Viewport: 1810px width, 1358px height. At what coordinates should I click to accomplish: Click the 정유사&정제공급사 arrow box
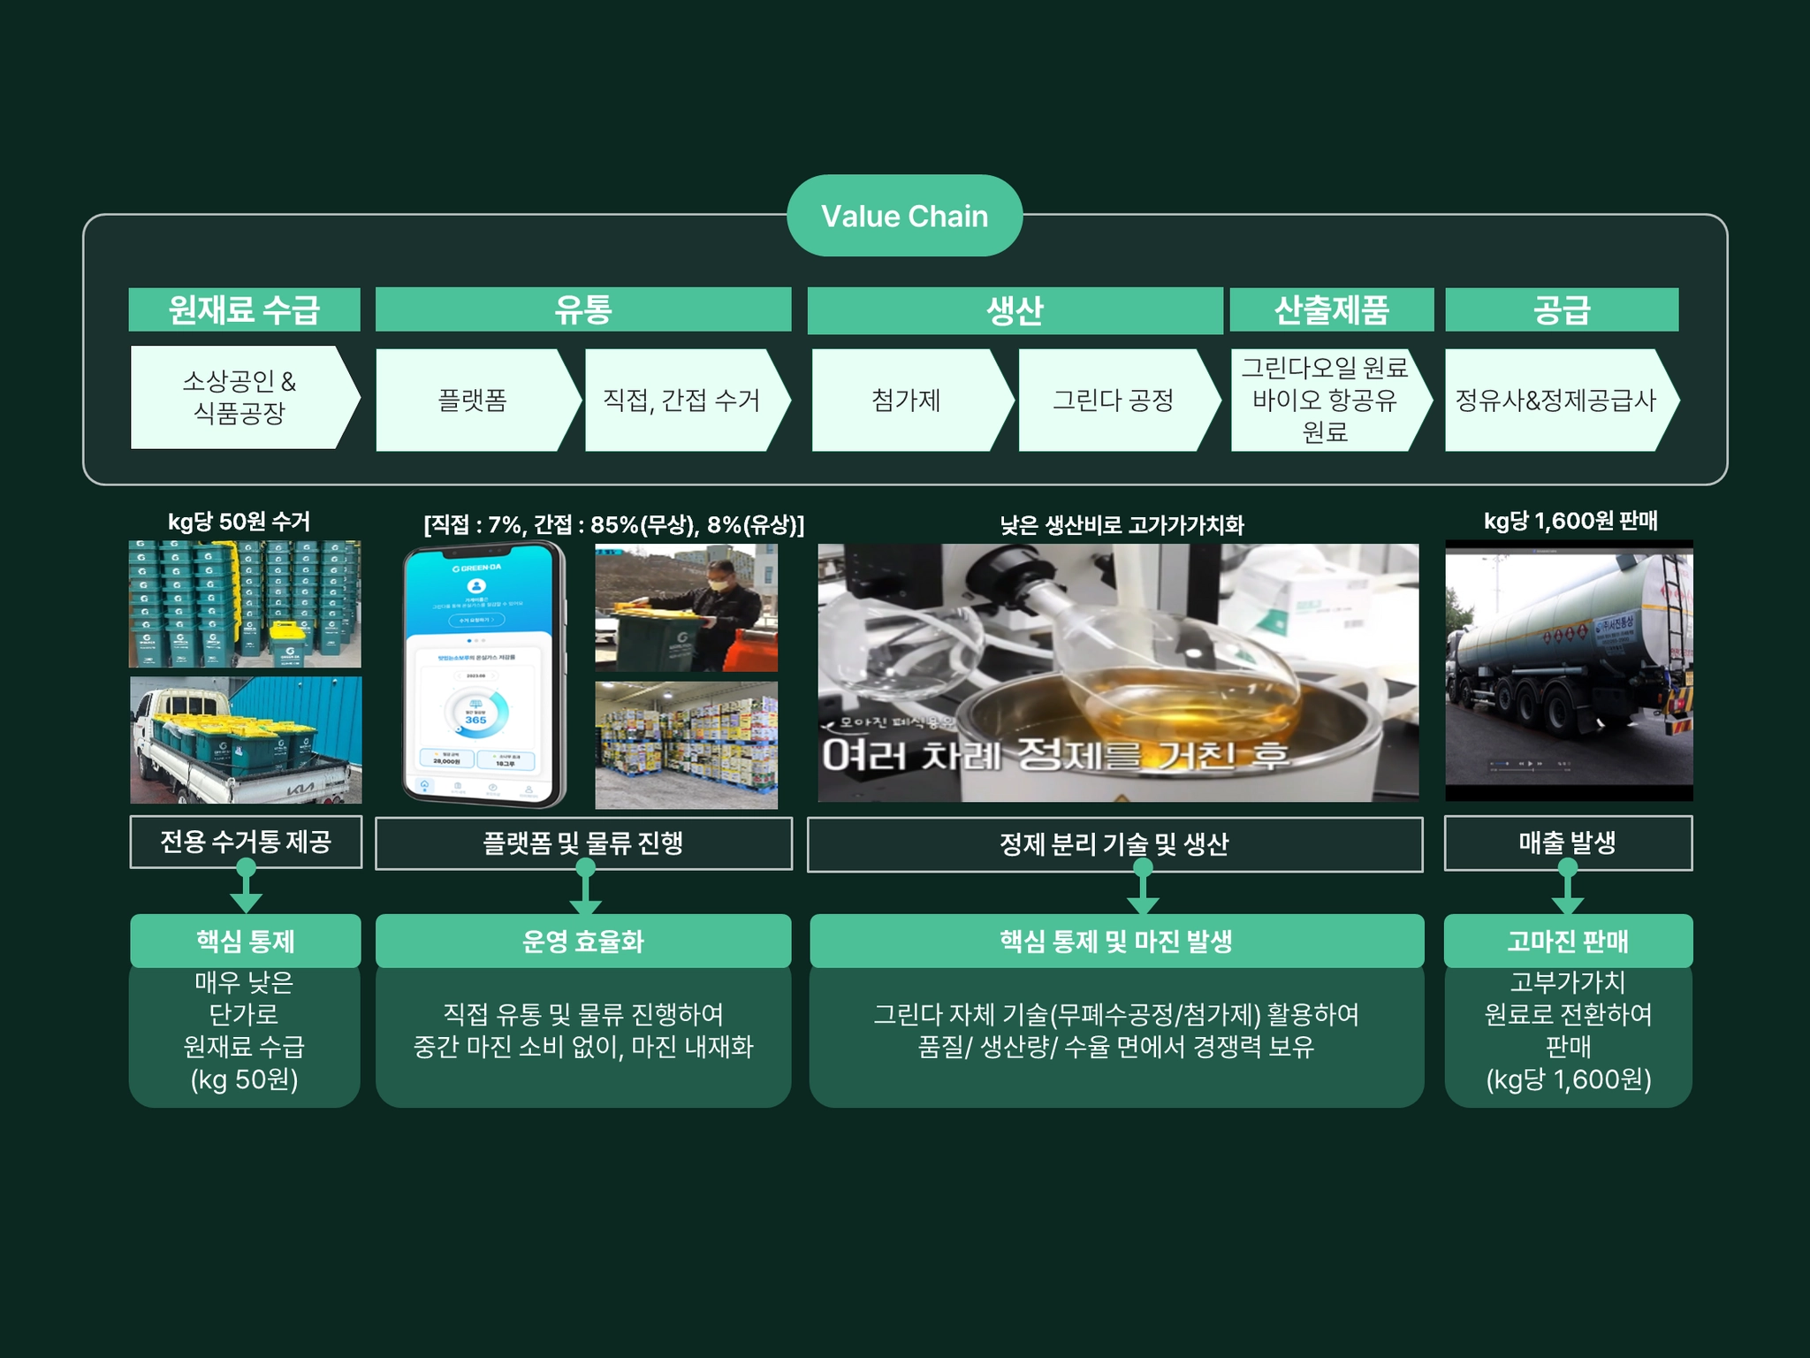(1555, 401)
